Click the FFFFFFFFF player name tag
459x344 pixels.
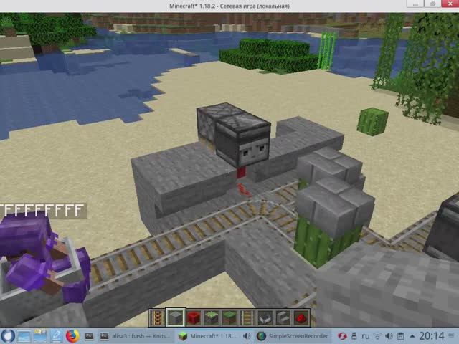pyautogui.click(x=43, y=211)
